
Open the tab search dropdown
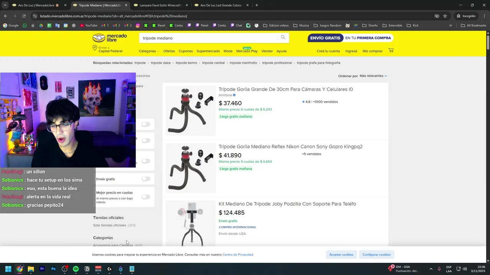point(5,5)
